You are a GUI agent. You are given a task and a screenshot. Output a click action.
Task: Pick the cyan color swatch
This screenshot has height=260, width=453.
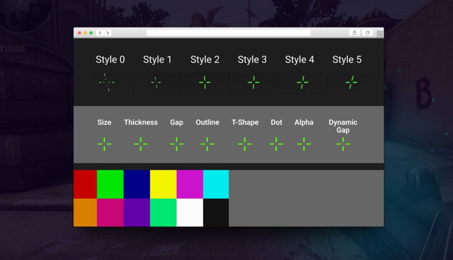(216, 184)
